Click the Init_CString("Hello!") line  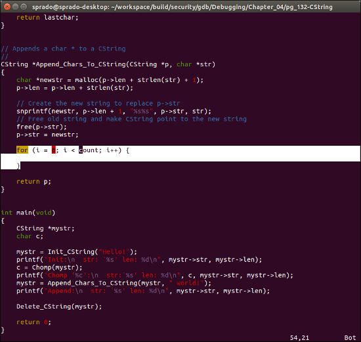pyautogui.click(x=77, y=252)
